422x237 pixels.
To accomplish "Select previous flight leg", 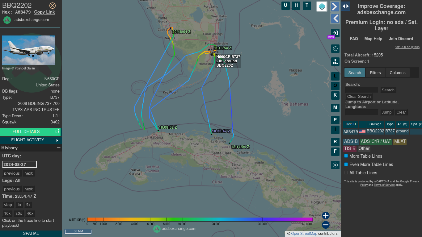I will (x=12, y=189).
